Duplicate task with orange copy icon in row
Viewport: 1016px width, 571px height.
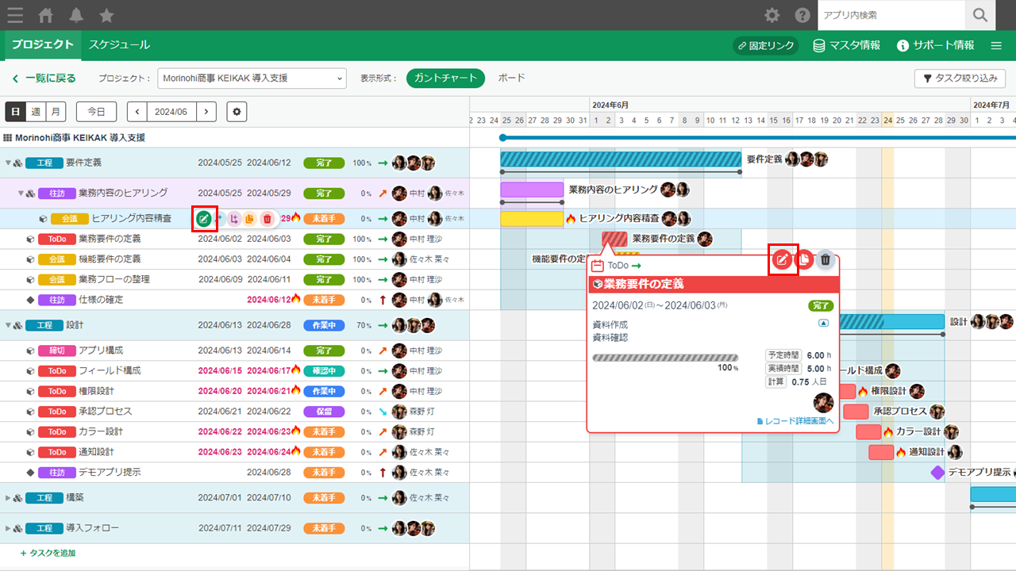(250, 218)
